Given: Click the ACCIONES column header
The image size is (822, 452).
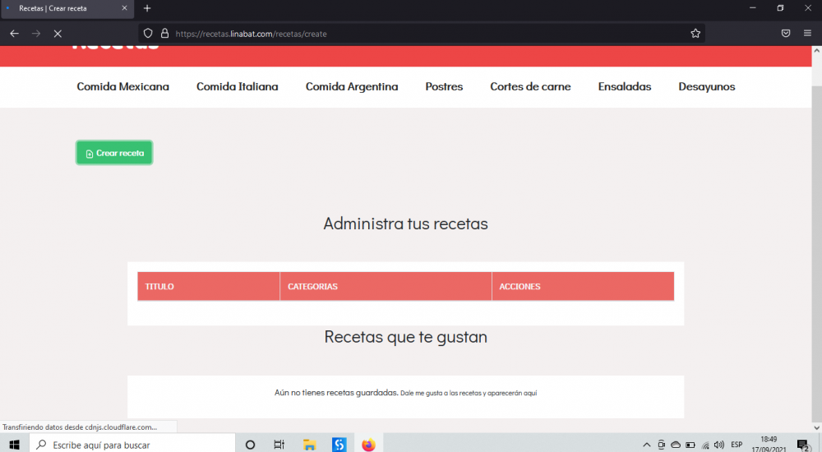Looking at the screenshot, I should pos(583,286).
